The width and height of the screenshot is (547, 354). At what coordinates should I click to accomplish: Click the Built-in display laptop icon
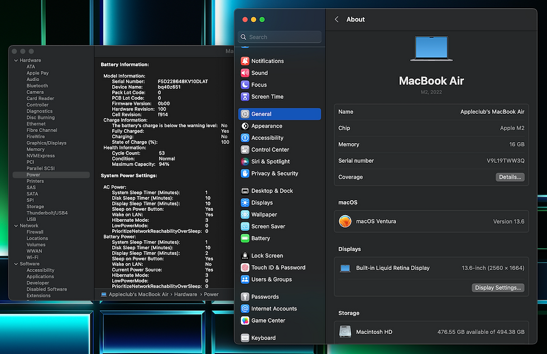pos(345,268)
